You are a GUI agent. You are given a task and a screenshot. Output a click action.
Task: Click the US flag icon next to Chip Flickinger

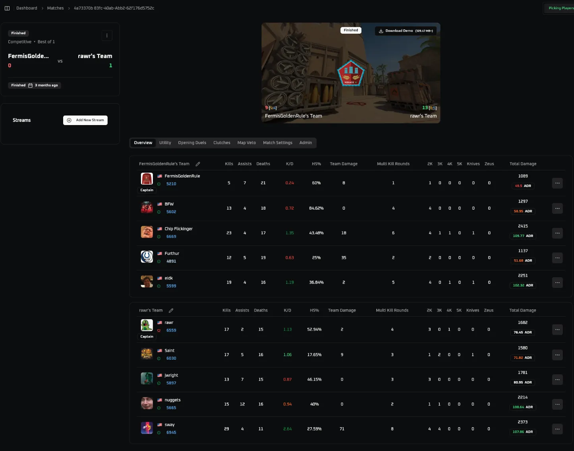coord(160,229)
